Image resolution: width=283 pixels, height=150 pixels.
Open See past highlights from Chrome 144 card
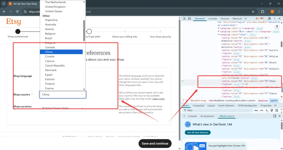[x=216, y=146]
